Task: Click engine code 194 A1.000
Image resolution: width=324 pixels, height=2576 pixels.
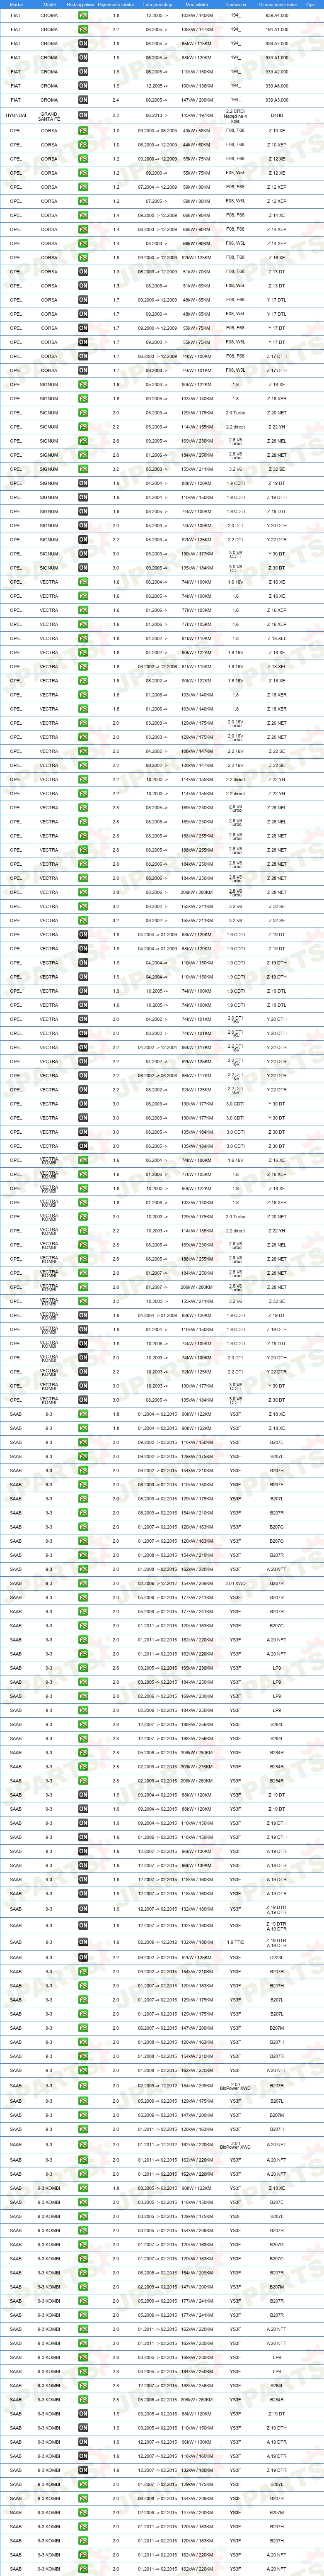Action: (277, 30)
